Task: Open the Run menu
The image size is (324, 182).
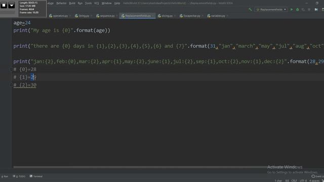Action: (80, 3)
